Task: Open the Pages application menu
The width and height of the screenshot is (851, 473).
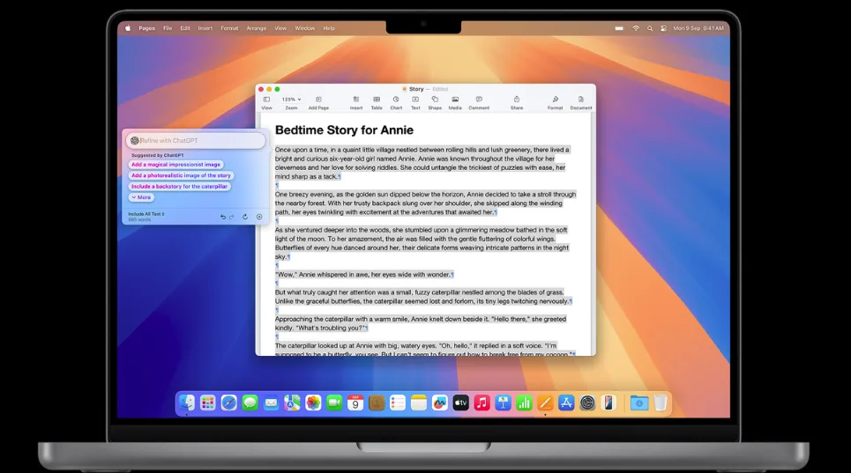Action: pyautogui.click(x=146, y=28)
